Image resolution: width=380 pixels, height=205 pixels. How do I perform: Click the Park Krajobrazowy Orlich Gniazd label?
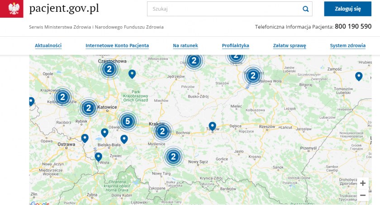pos(136,96)
